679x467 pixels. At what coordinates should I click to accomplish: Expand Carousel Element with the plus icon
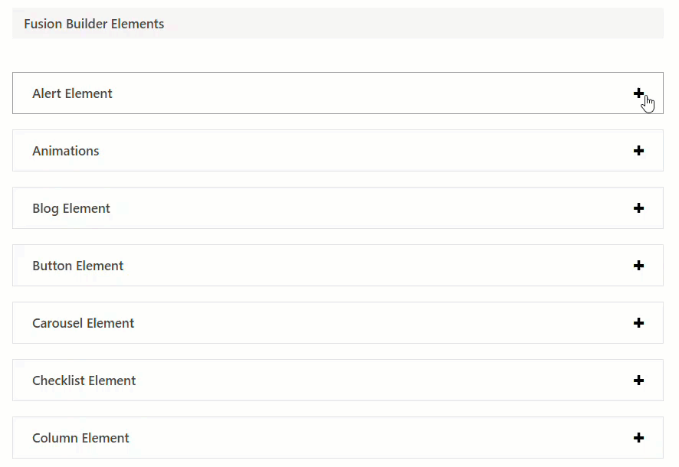point(638,323)
